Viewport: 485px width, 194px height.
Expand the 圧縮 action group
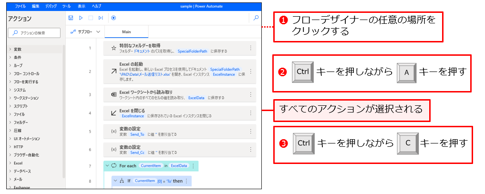[x=10, y=131]
